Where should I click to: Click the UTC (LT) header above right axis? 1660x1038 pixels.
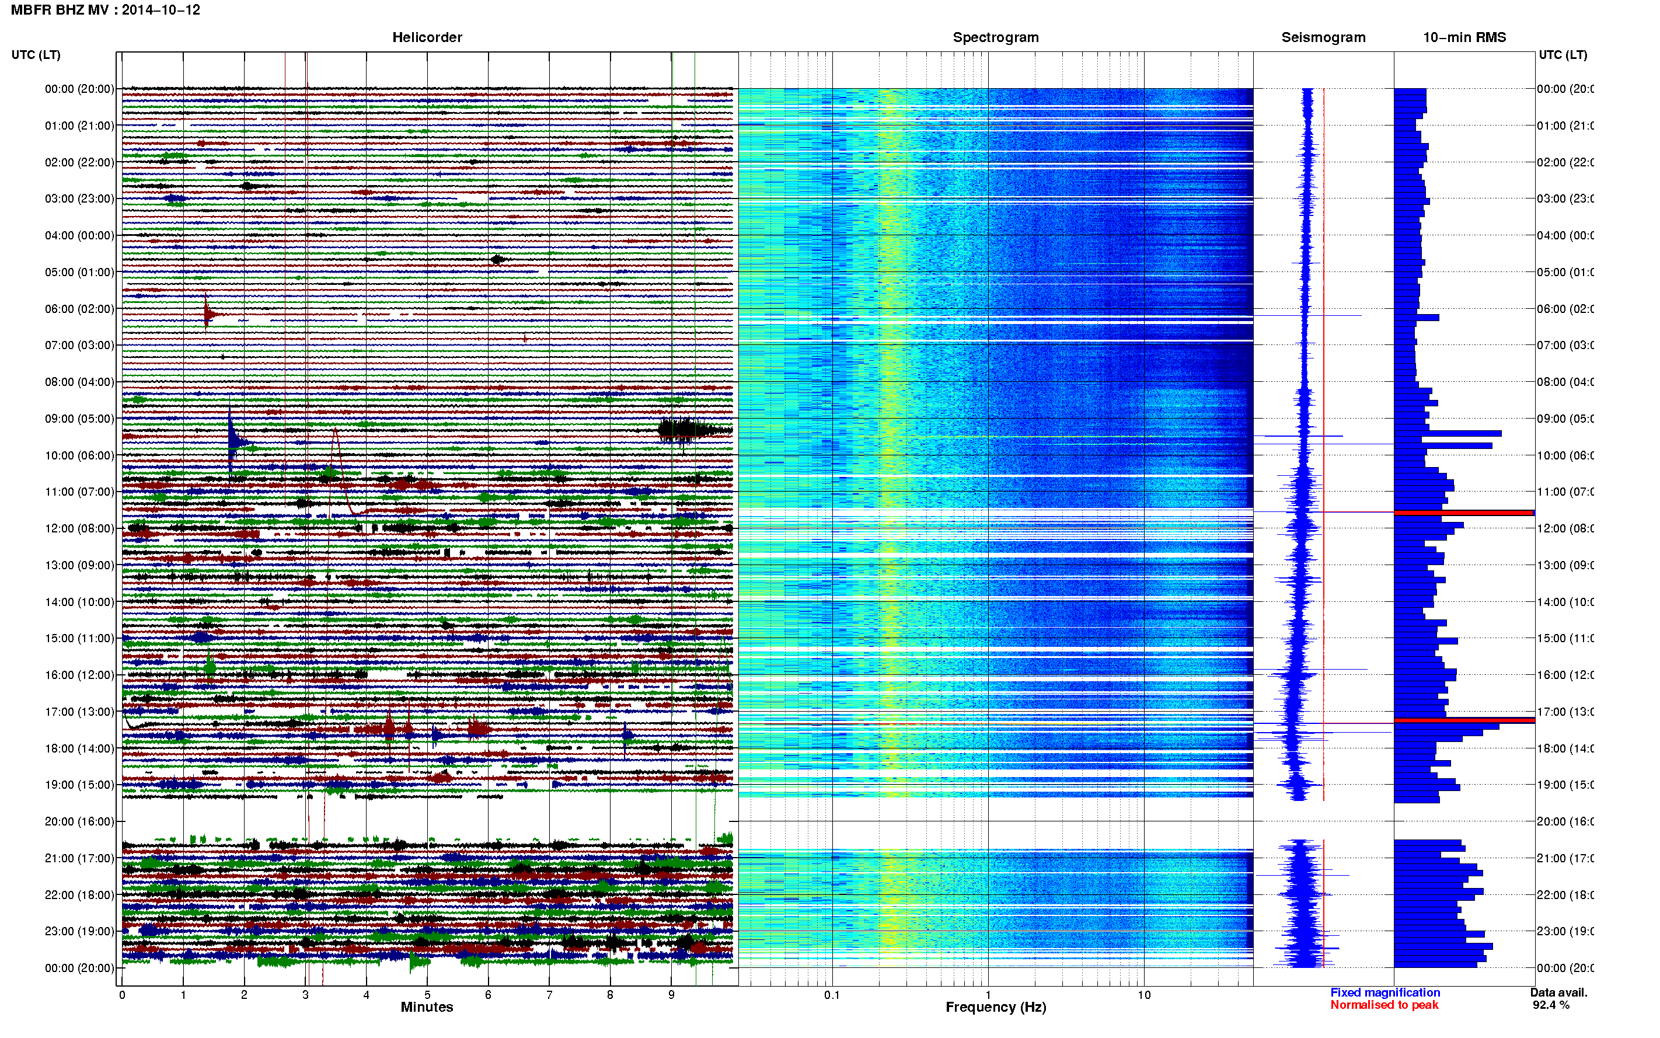tap(1563, 54)
